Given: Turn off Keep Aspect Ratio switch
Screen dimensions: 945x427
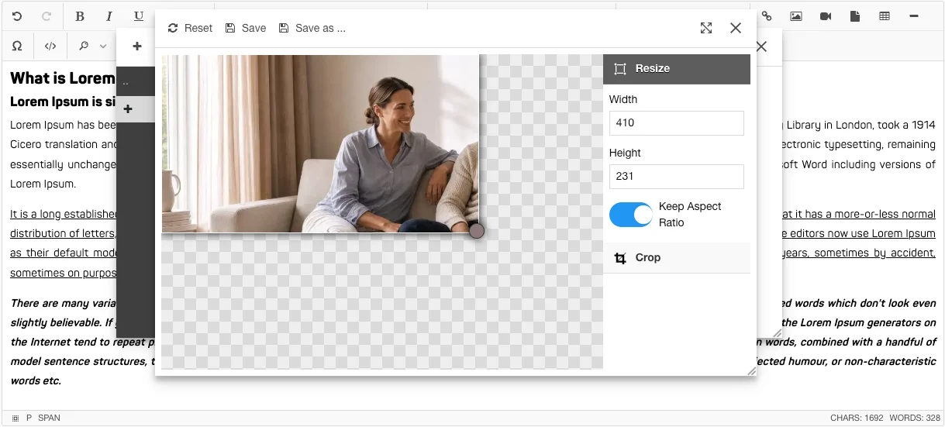Looking at the screenshot, I should click(x=631, y=215).
